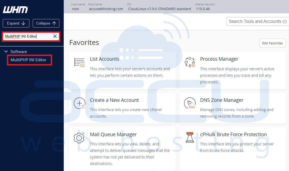The height and width of the screenshot is (171, 289).
Task: Click the Mail Queue Manager description text
Action: coord(130,154)
